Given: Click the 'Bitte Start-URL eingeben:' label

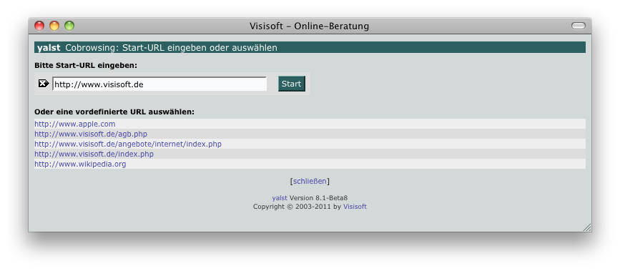Looking at the screenshot, I should pyautogui.click(x=86, y=65).
